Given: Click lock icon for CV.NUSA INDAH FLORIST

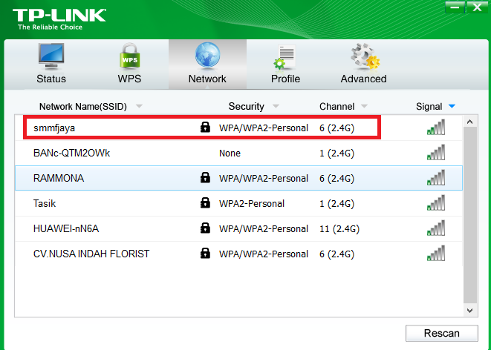Looking at the screenshot, I should click(x=205, y=253).
